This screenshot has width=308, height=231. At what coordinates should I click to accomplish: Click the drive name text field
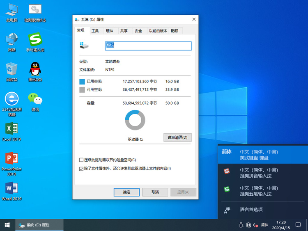click(148, 46)
